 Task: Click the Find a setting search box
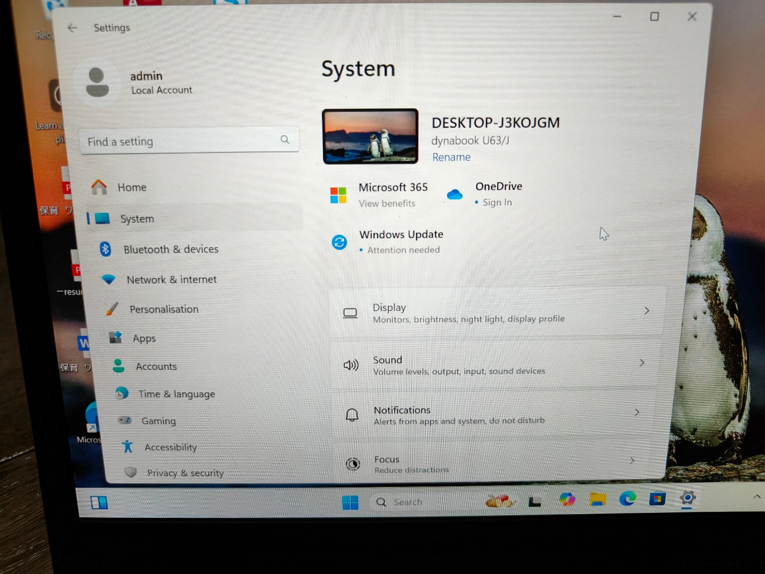click(190, 141)
